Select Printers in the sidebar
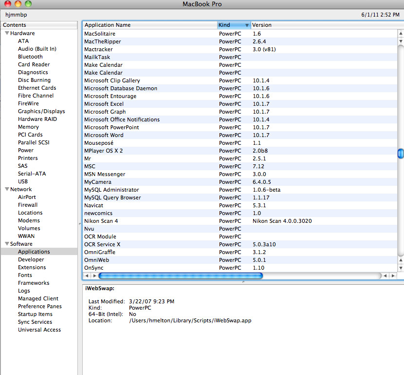Viewport: 404px width, 375px height. (28, 158)
